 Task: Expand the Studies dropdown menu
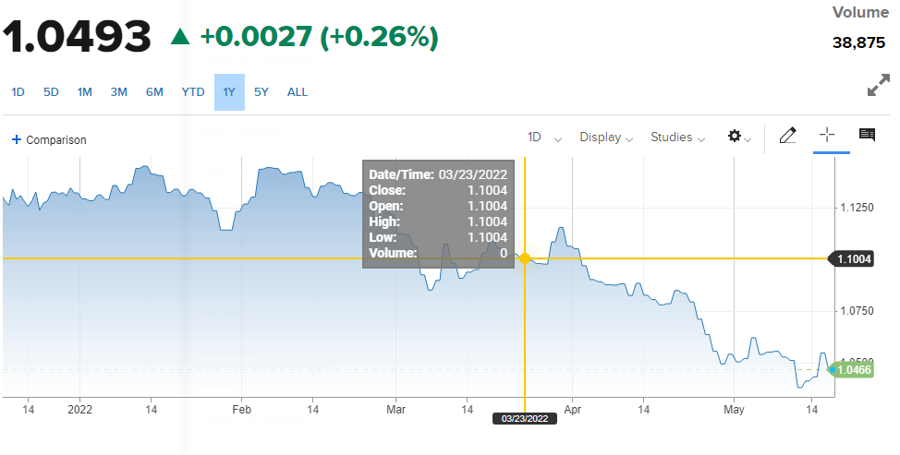click(677, 138)
